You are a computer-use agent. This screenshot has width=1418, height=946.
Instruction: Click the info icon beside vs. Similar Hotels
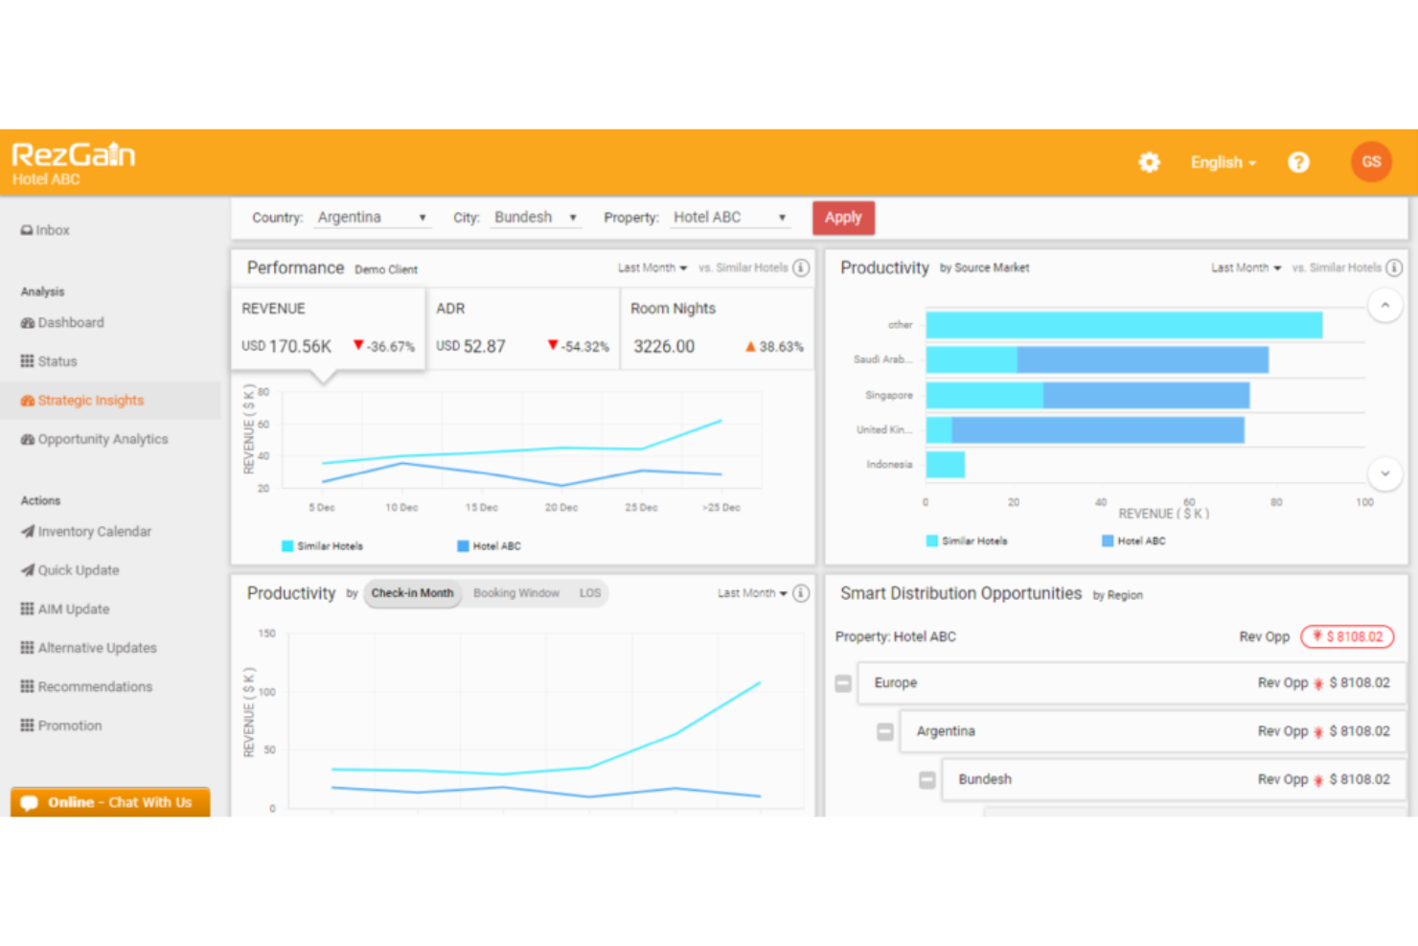pos(801,267)
